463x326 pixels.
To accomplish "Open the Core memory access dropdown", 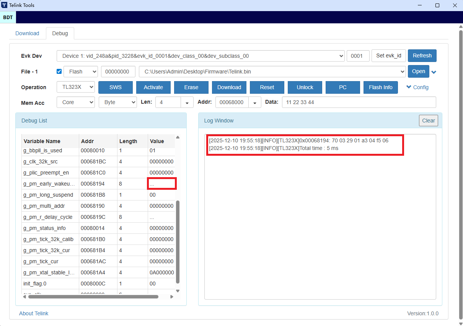I will tap(75, 102).
